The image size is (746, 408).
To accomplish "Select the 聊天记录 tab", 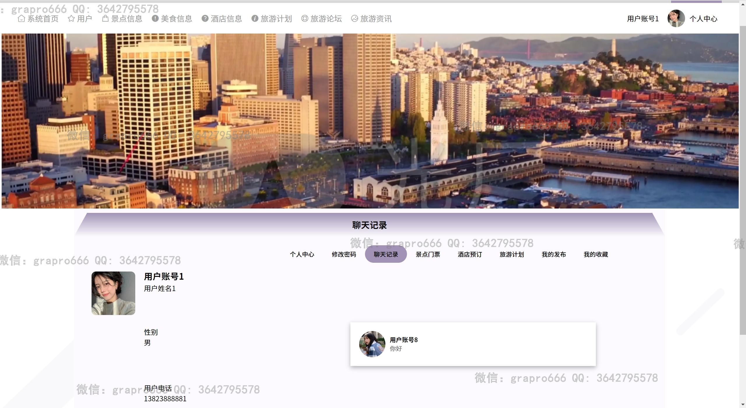I will [386, 254].
